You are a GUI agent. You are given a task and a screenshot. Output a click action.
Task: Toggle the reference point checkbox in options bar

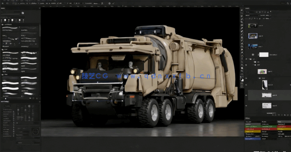pos(13,3)
